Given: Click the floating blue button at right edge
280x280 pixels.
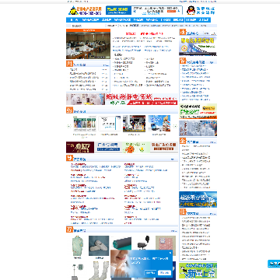Looking at the screenshot, I should 274,264.
